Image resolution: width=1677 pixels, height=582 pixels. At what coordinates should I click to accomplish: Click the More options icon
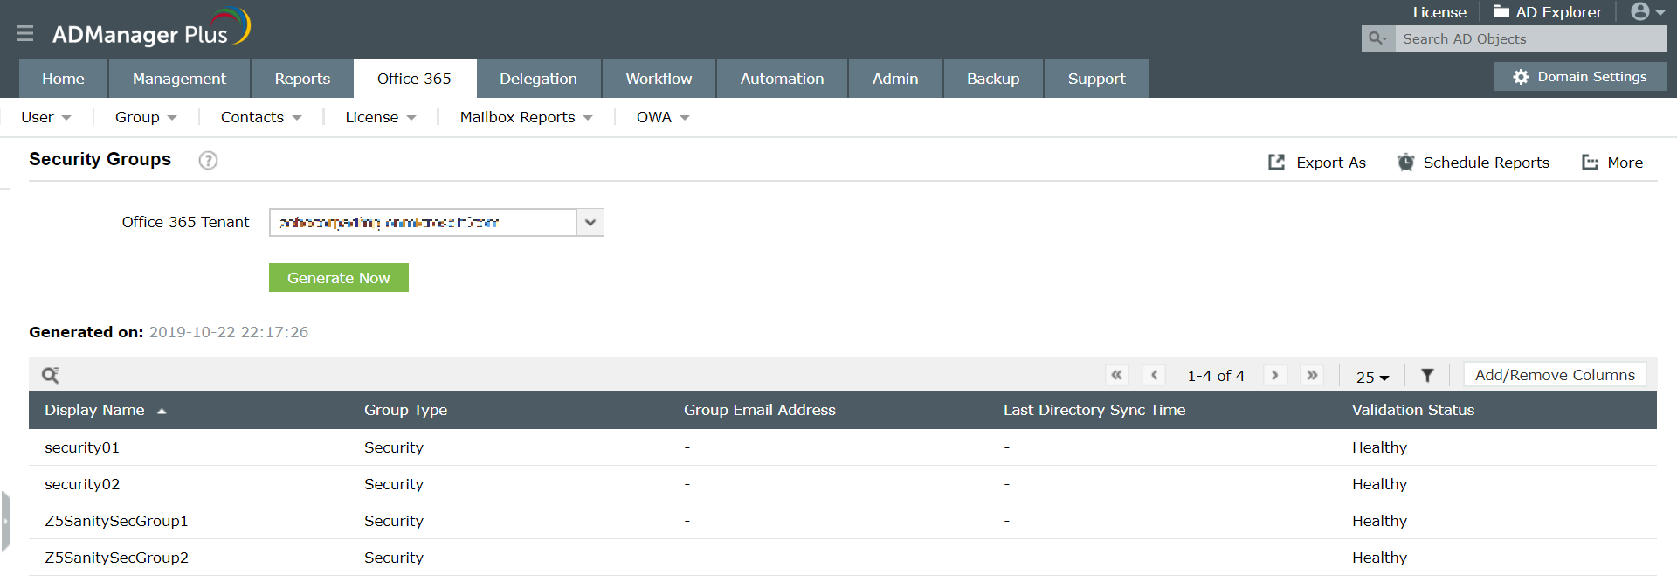click(x=1590, y=163)
